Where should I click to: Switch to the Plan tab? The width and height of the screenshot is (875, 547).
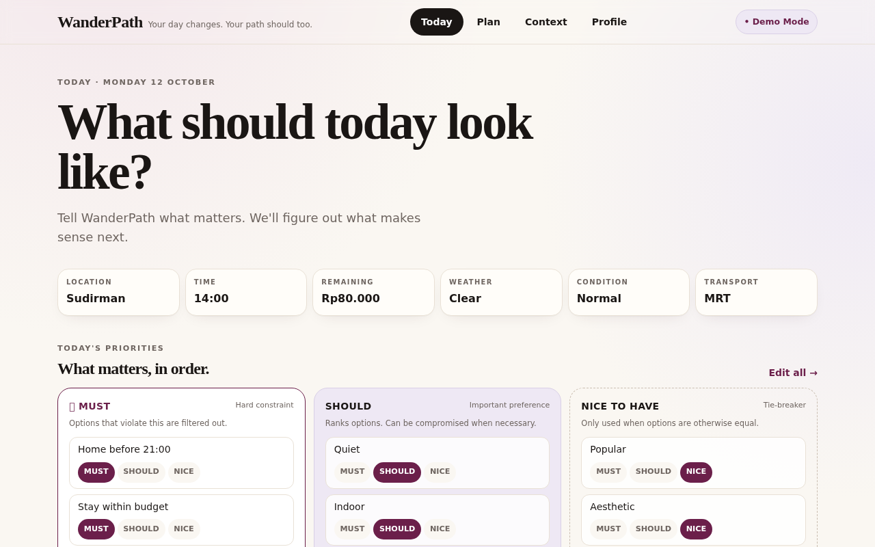tap(488, 22)
